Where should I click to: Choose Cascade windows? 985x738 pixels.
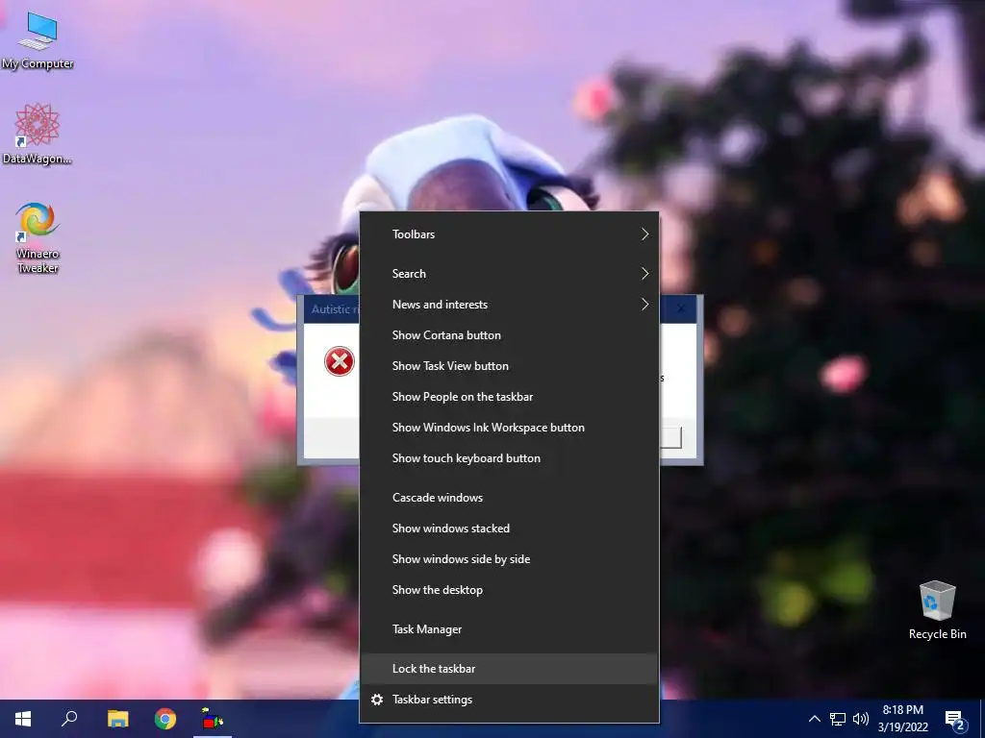click(509, 498)
